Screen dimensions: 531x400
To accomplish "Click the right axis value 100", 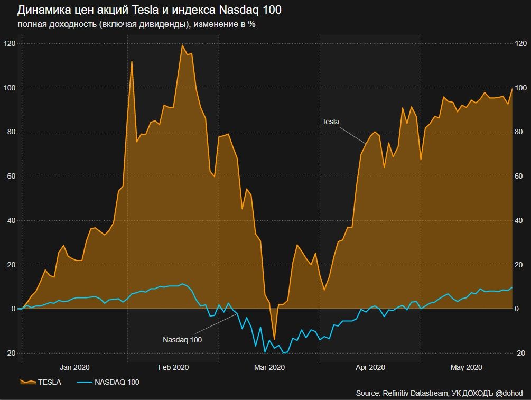I will 521,88.
